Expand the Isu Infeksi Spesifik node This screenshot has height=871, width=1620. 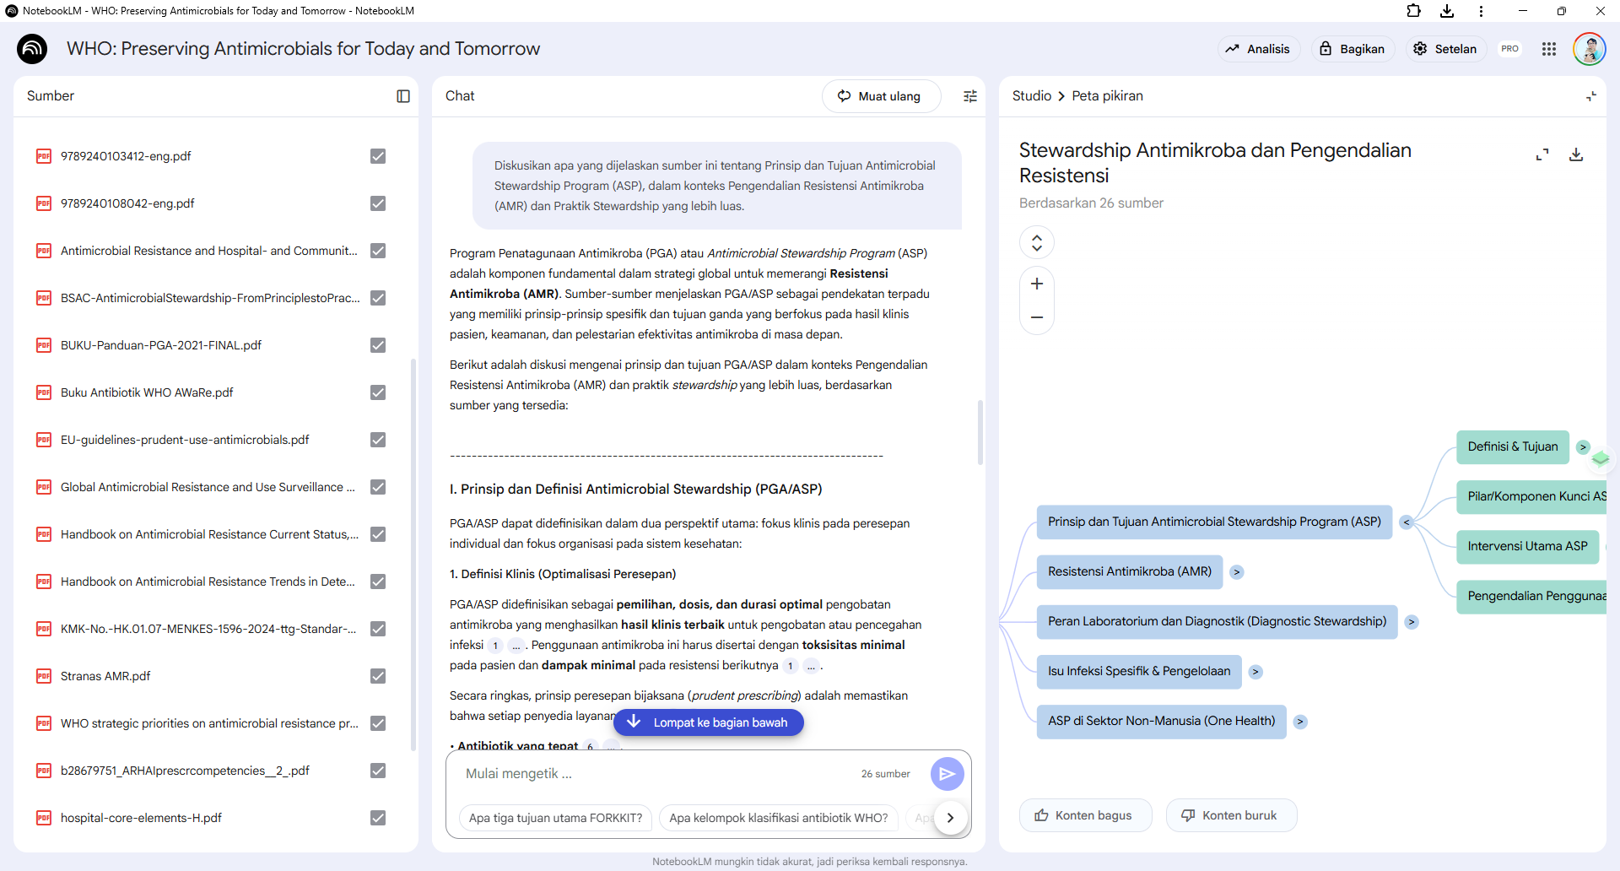point(1255,672)
